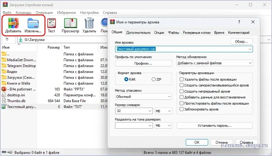Enable Удалить файлы после архивации checkbox
The height and width of the screenshot is (156, 272).
pos(182,79)
